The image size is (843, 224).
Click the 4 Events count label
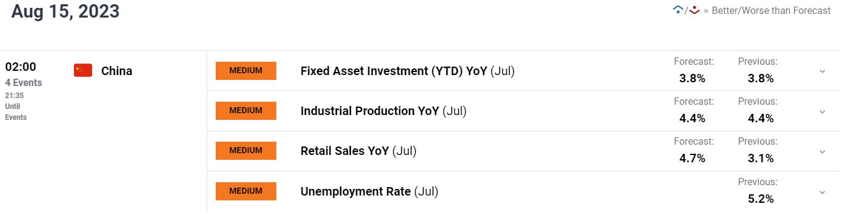click(24, 83)
